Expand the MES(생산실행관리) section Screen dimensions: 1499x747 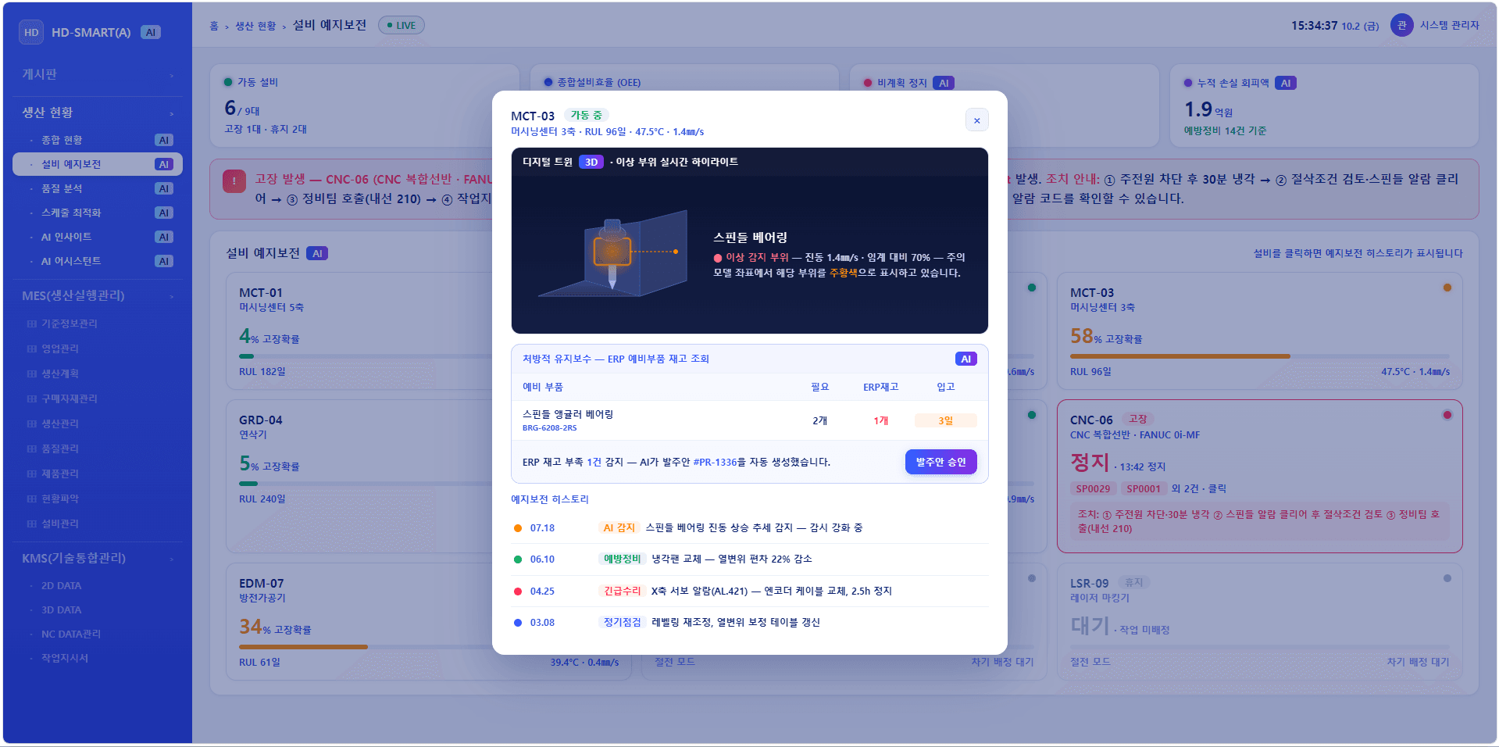[98, 295]
